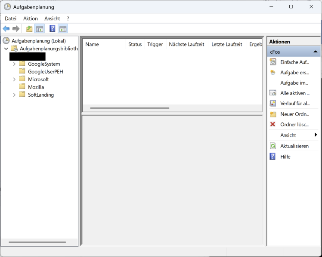Image resolution: width=322 pixels, height=257 pixels.
Task: Click the SoftLanding folder icon
Action: click(x=22, y=94)
